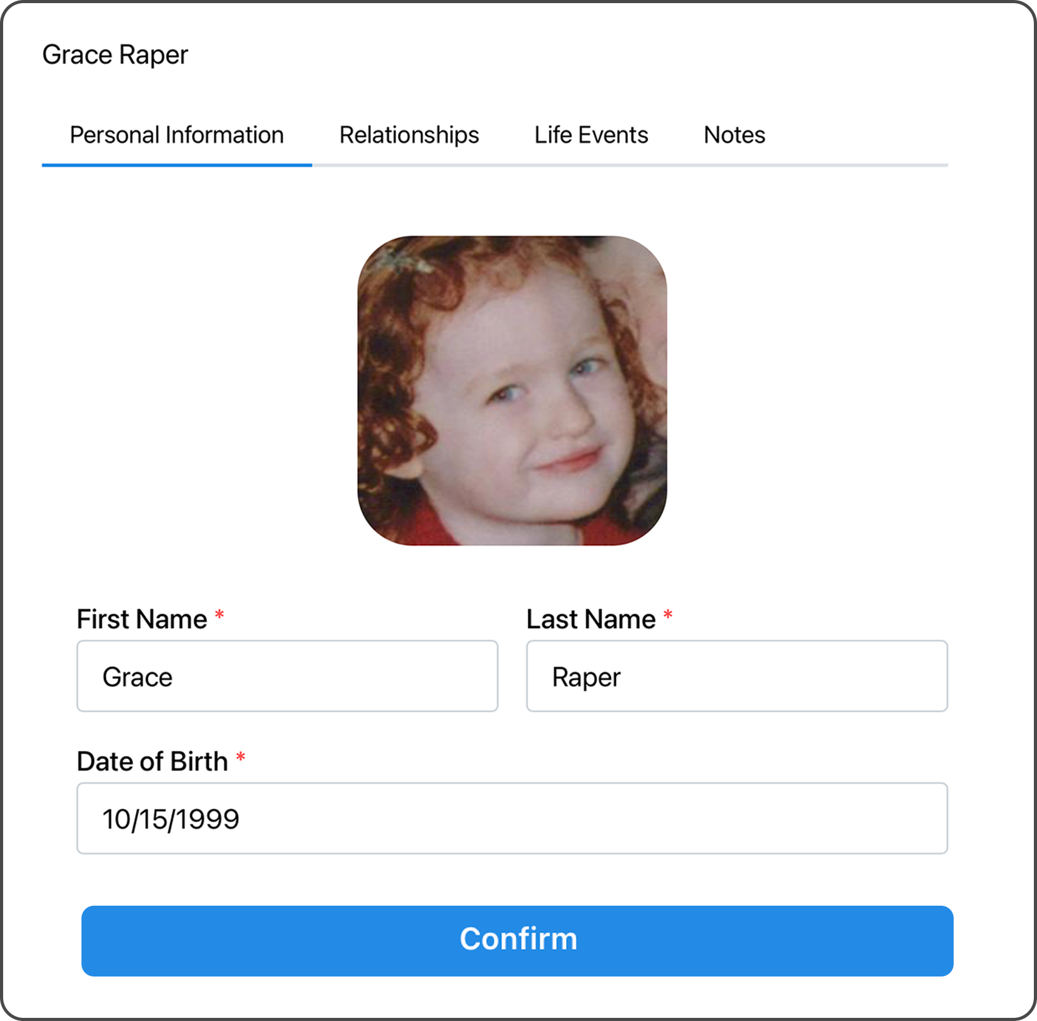Select the Notes tab
Screen dimensions: 1037x1021
click(734, 135)
